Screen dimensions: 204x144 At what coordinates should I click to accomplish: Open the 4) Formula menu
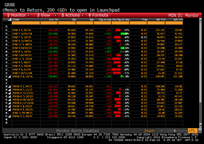98,15
